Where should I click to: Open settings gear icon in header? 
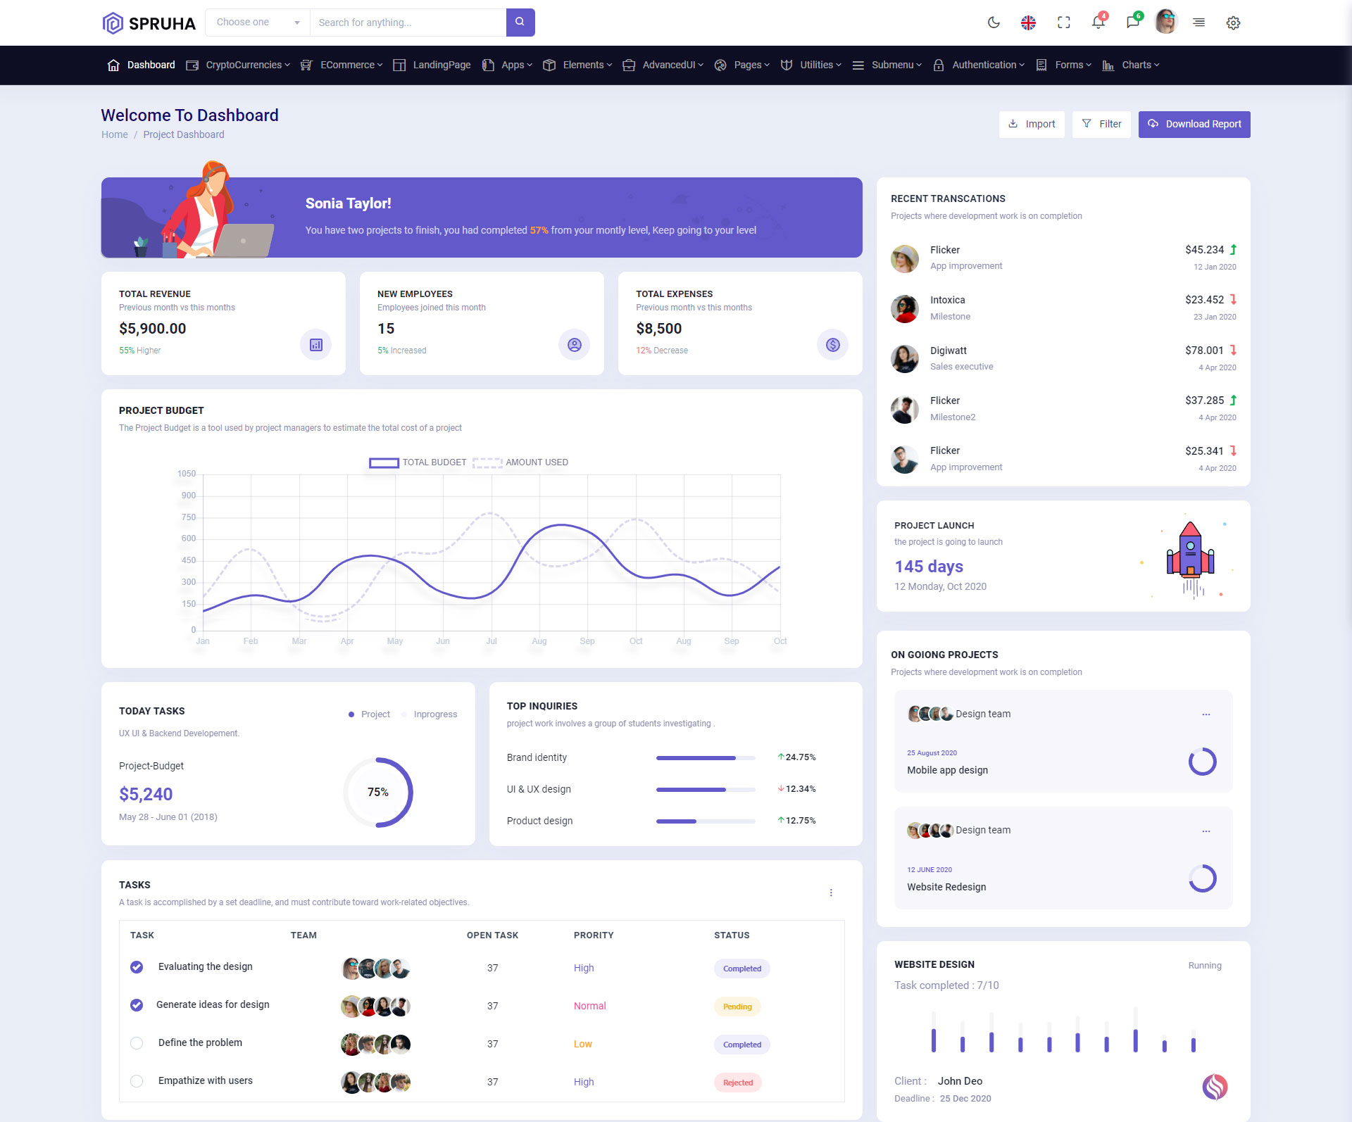click(x=1233, y=23)
